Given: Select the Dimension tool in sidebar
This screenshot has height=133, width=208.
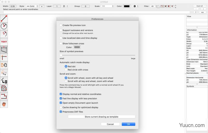Looking at the screenshot, I should (4, 50).
